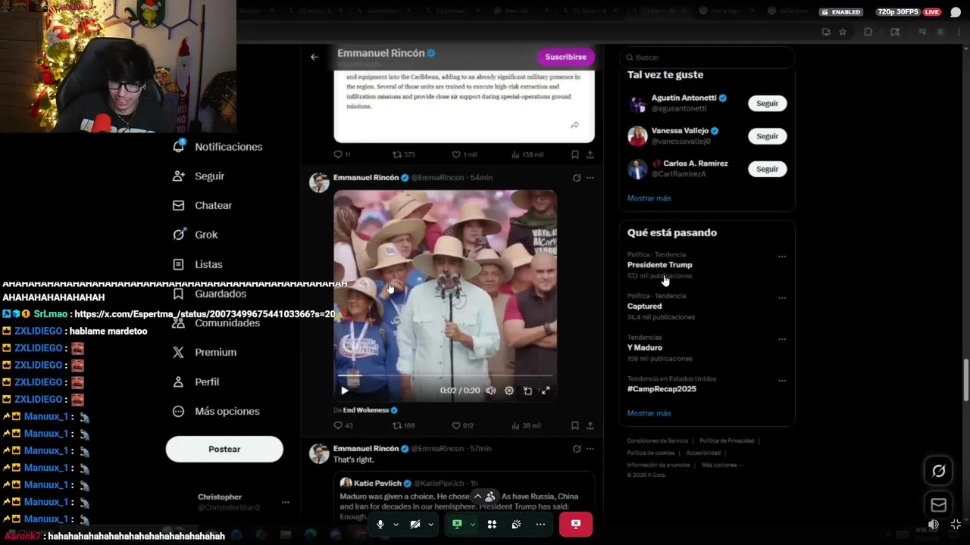Open Notificaciones in the X sidebar
Viewport: 970px width, 545px height.
pos(217,147)
